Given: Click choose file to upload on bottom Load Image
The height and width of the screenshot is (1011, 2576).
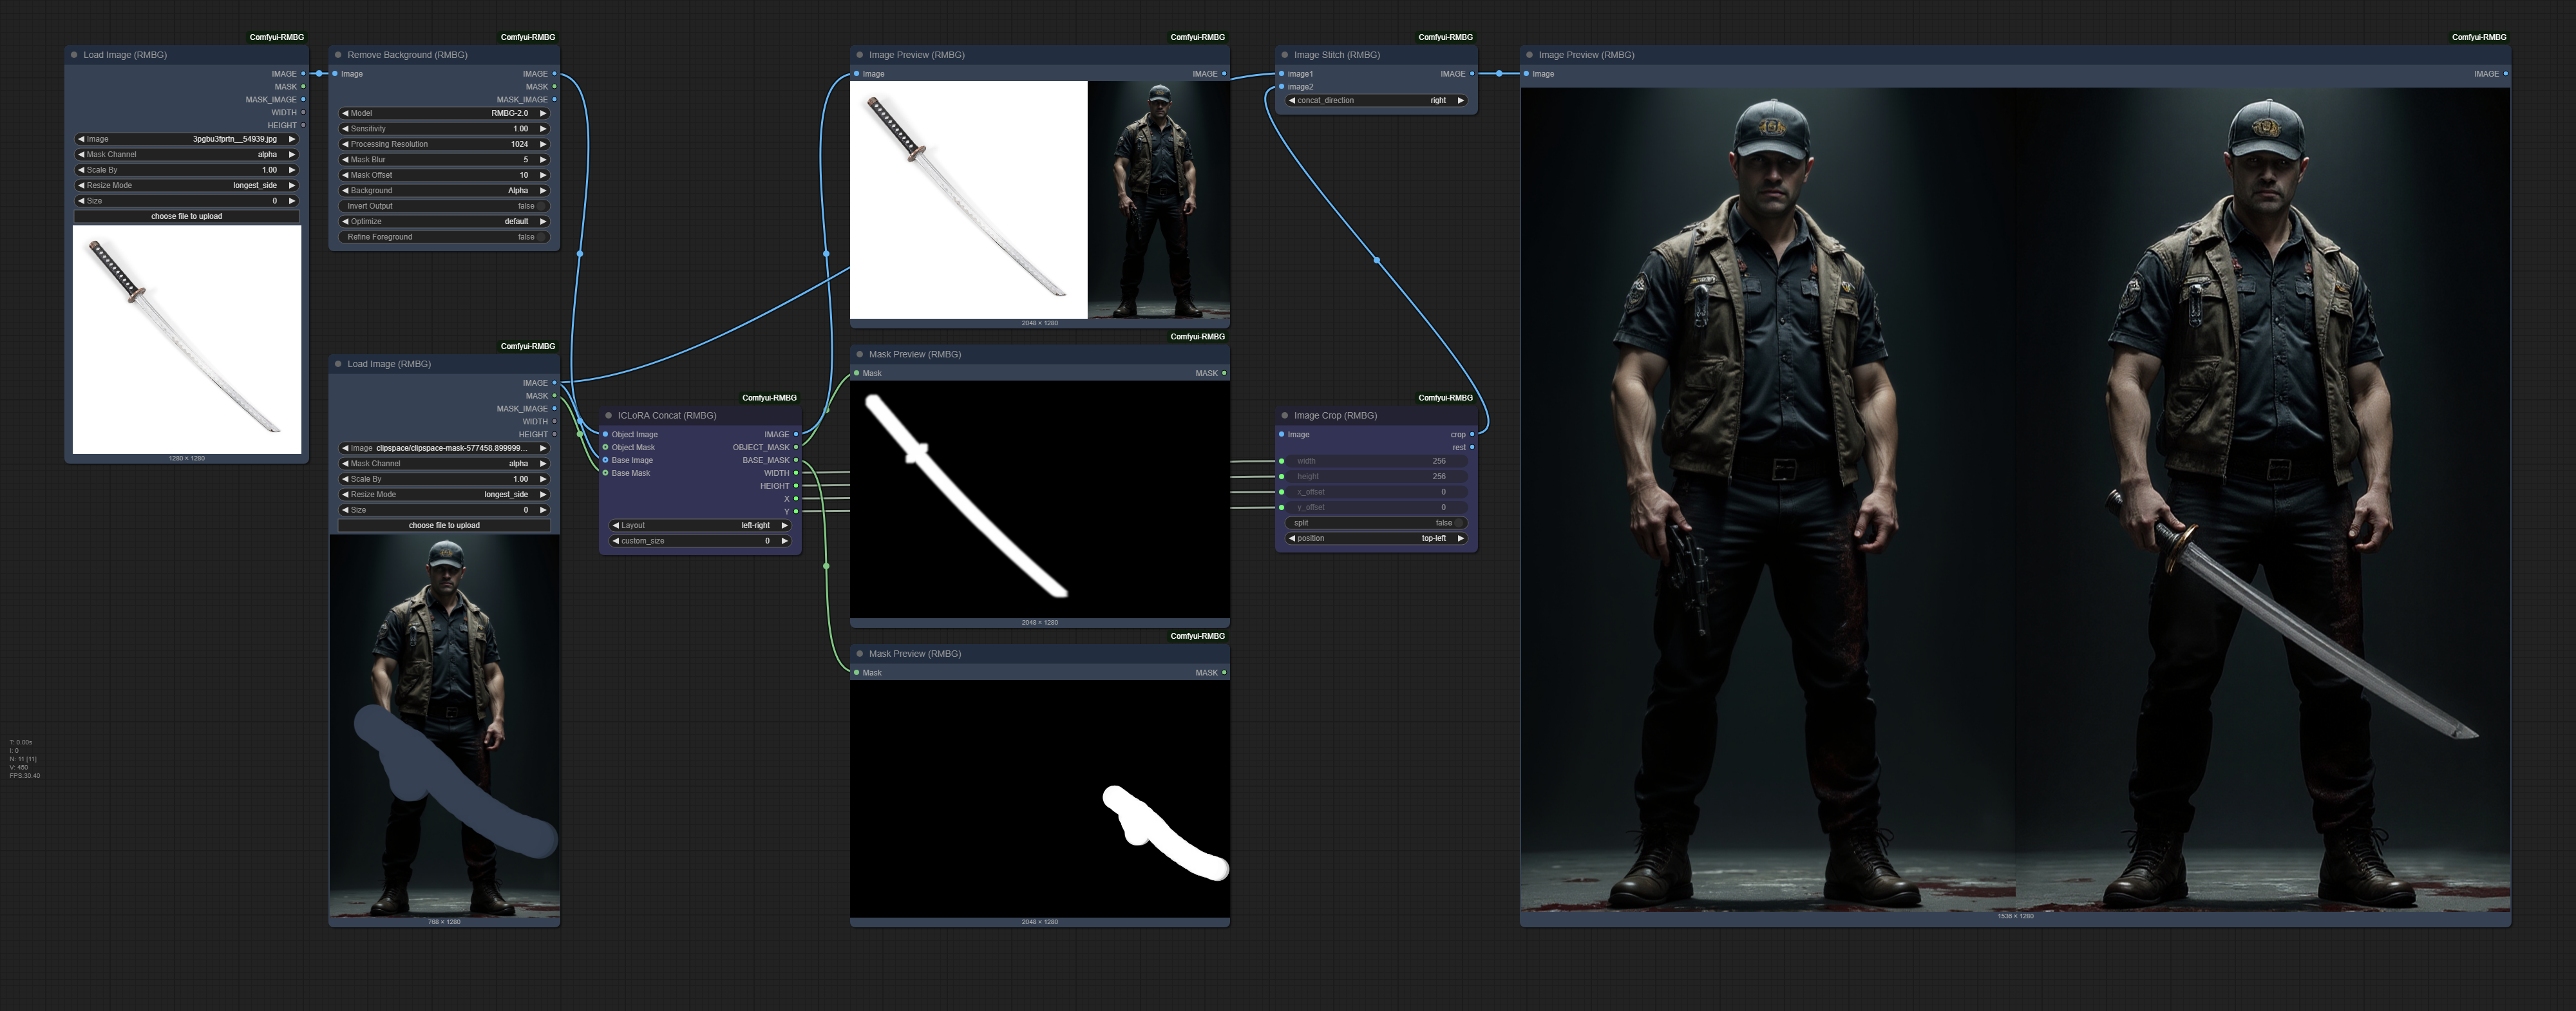Looking at the screenshot, I should [x=444, y=524].
